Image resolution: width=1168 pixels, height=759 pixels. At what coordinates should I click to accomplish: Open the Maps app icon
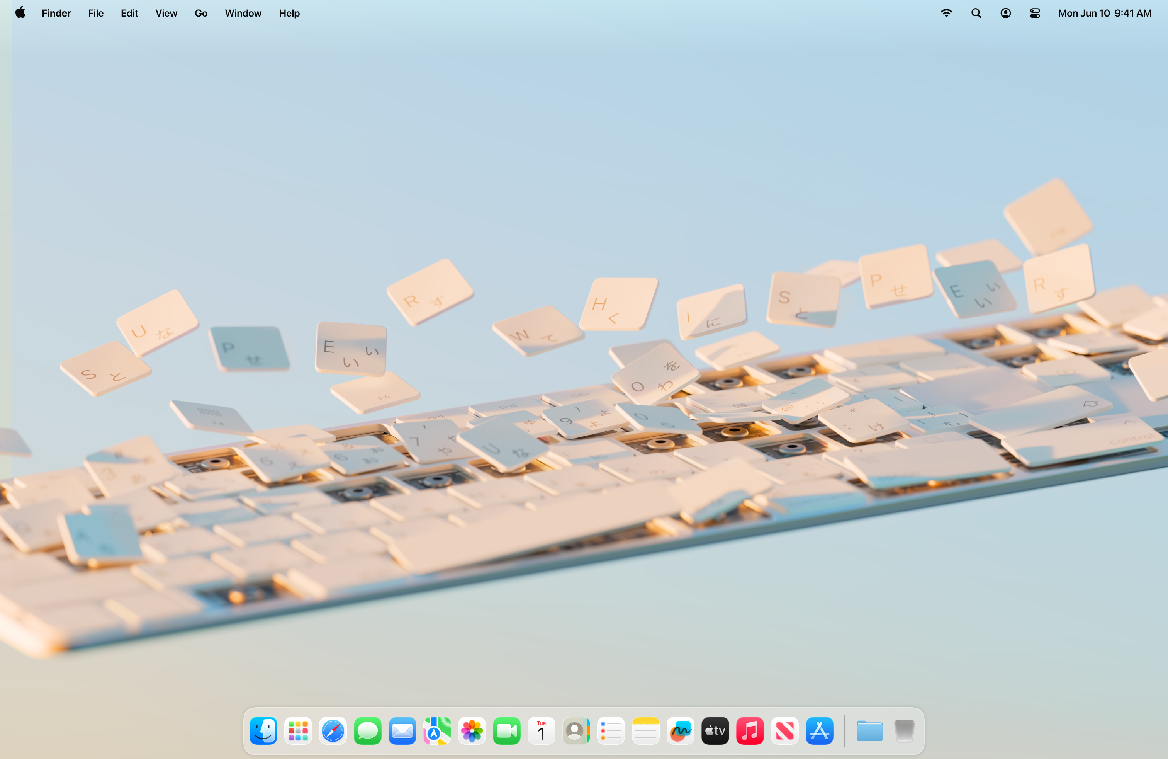[437, 731]
